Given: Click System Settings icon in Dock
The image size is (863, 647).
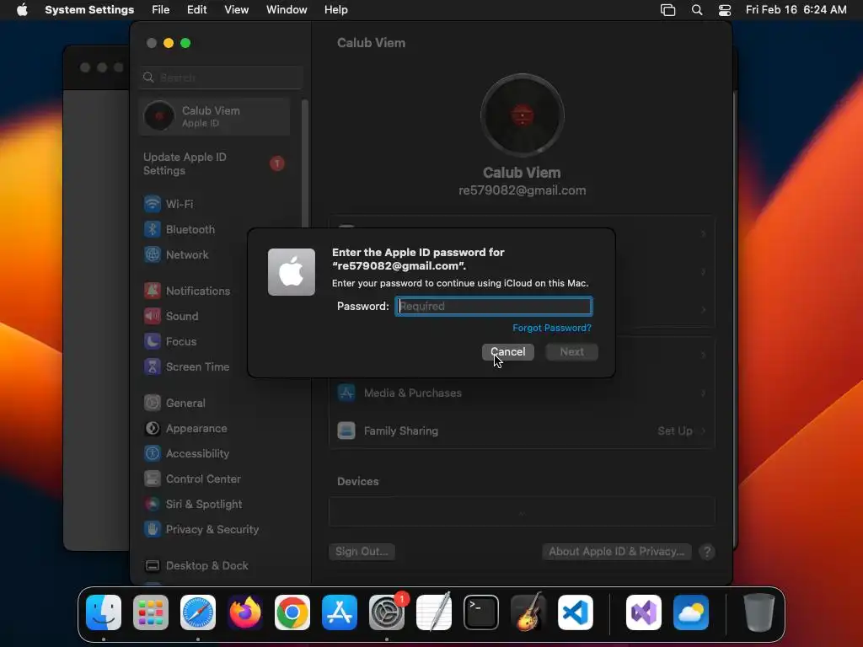Looking at the screenshot, I should coord(387,612).
